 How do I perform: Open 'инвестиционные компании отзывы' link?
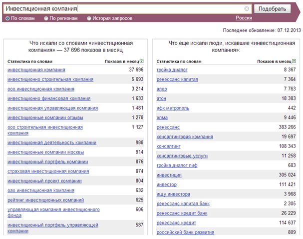coord(45,117)
